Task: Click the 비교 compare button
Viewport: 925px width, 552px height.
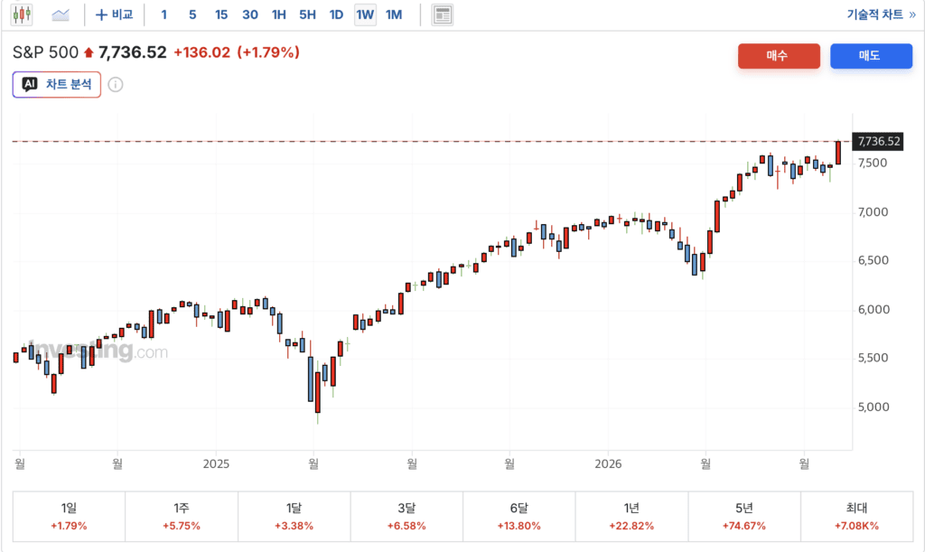Action: [115, 14]
